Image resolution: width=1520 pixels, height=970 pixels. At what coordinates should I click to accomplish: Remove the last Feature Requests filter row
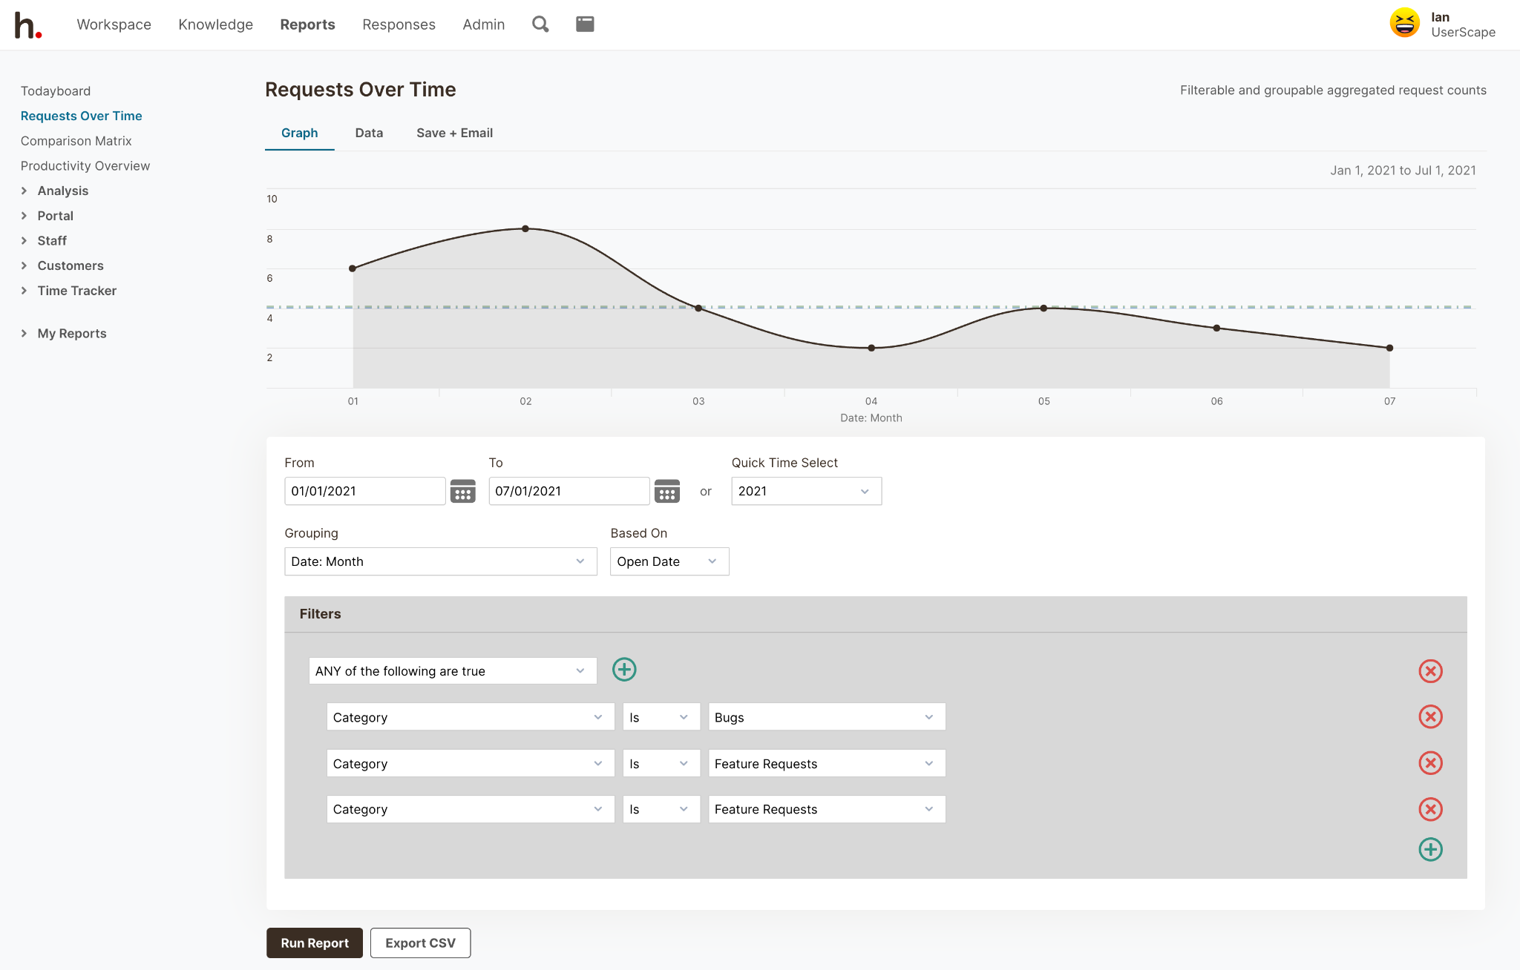pyautogui.click(x=1430, y=809)
